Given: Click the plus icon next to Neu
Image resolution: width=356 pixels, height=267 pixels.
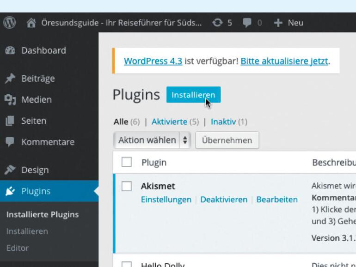Looking at the screenshot, I should (x=278, y=23).
